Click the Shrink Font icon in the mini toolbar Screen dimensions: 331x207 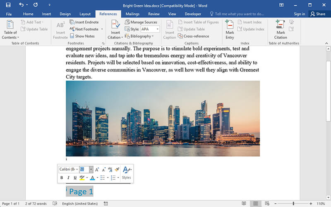pos(103,169)
